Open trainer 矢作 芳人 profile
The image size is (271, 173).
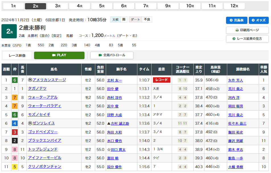click(x=235, y=80)
